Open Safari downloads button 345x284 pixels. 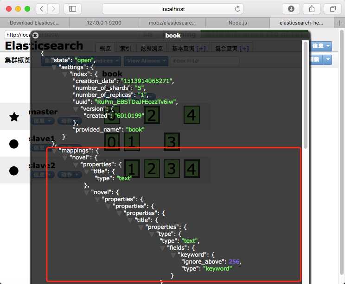(291, 9)
